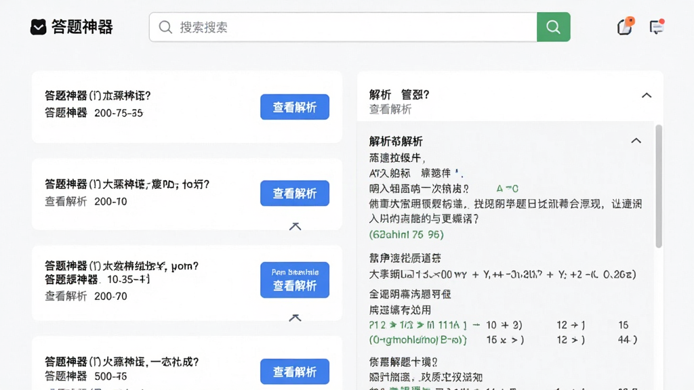Collapse the top 解析 panel header chevron
The width and height of the screenshot is (694, 390).
coord(647,95)
